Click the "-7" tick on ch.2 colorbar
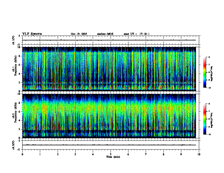Viewport: 224px width, 173px height. pos(209,111)
